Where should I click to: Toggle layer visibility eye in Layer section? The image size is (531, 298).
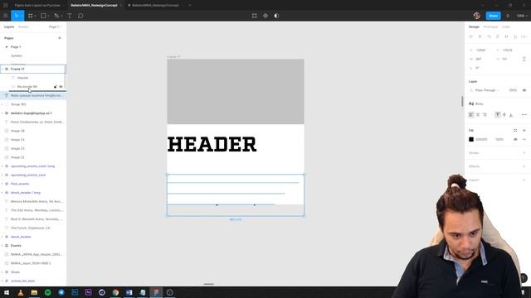click(524, 90)
